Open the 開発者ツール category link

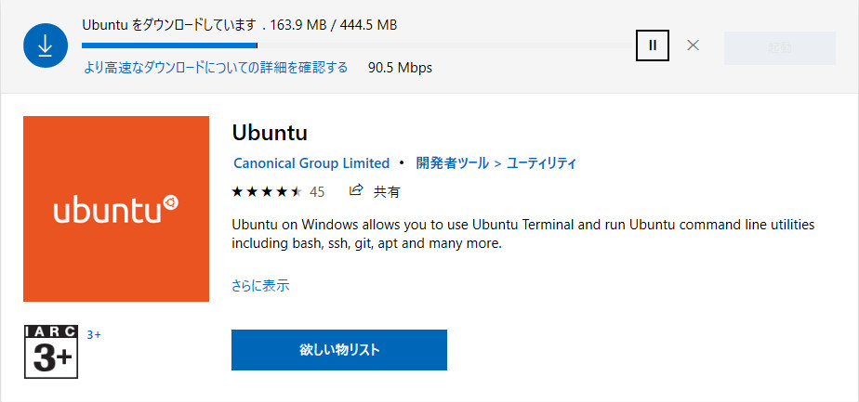coord(452,163)
